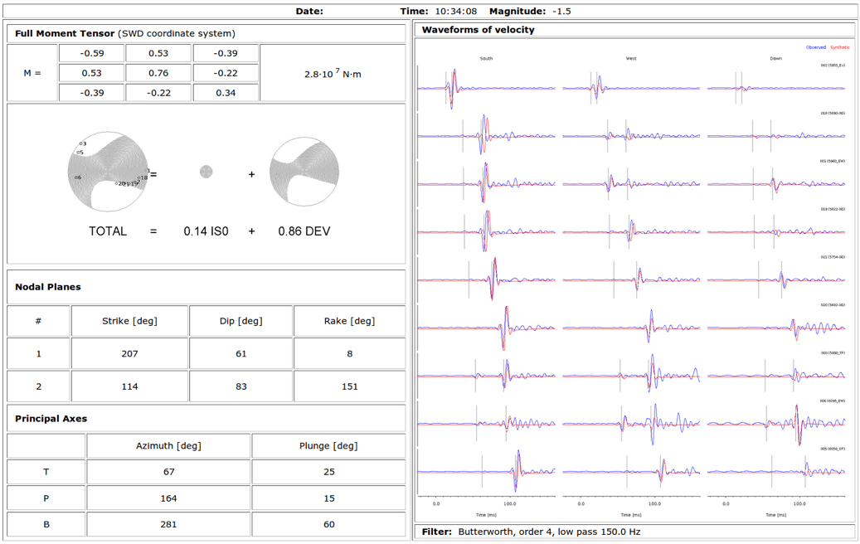Screen dimensions: 860x544
Task: Select the blue Observed legend label
Action: [815, 47]
